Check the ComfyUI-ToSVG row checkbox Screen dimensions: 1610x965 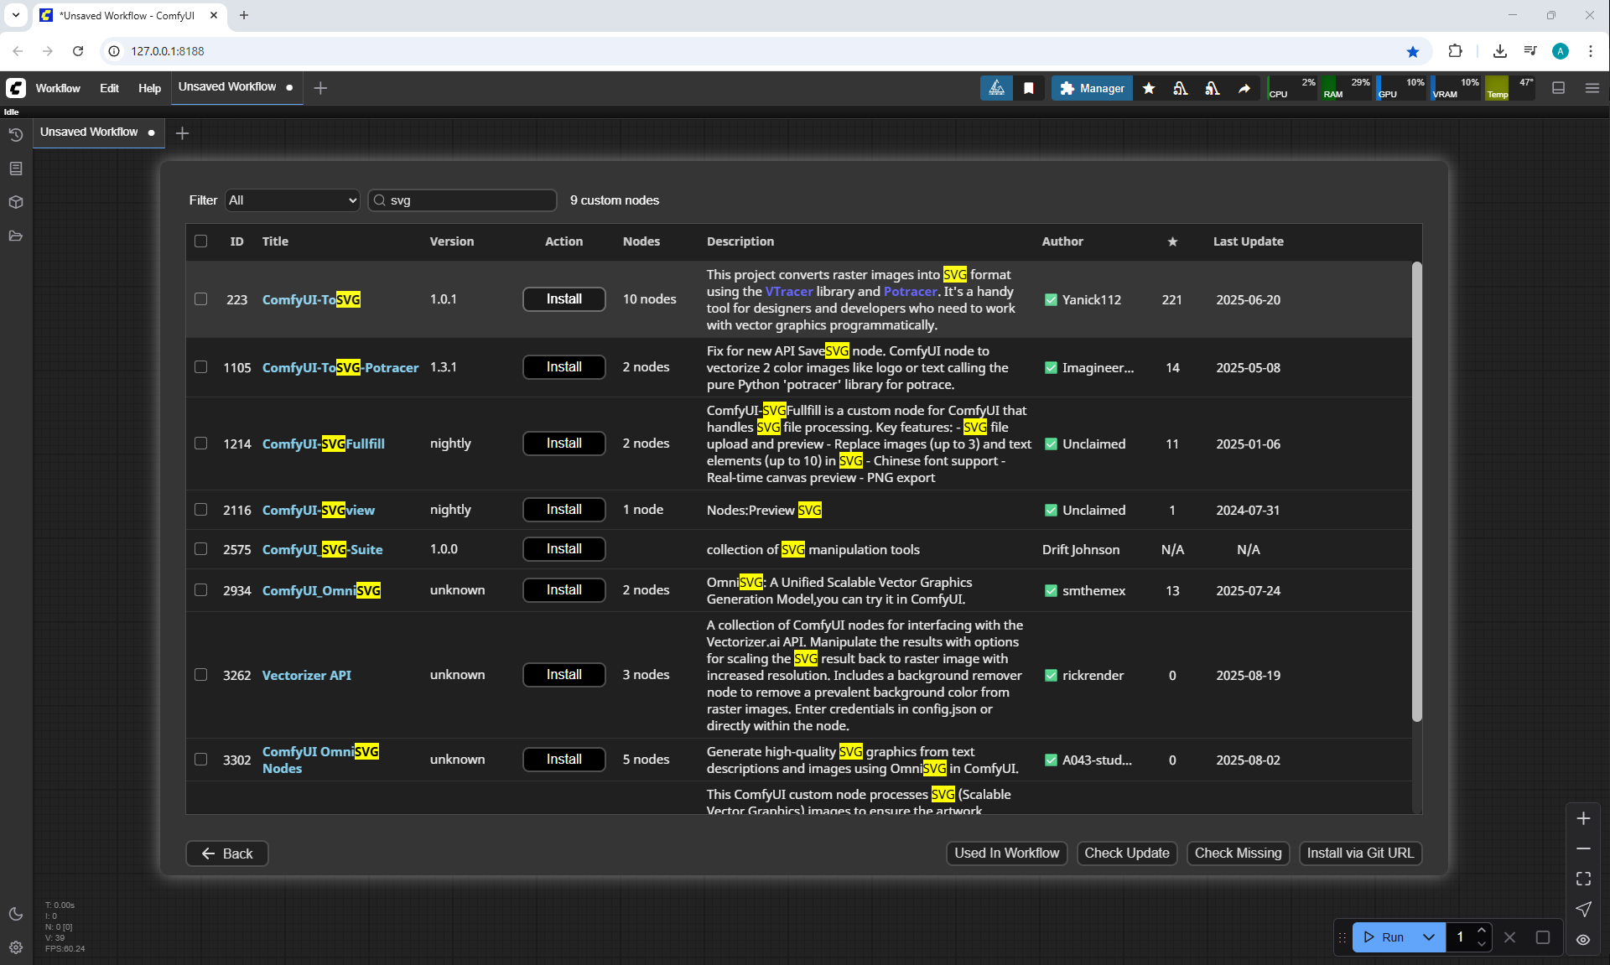[201, 299]
